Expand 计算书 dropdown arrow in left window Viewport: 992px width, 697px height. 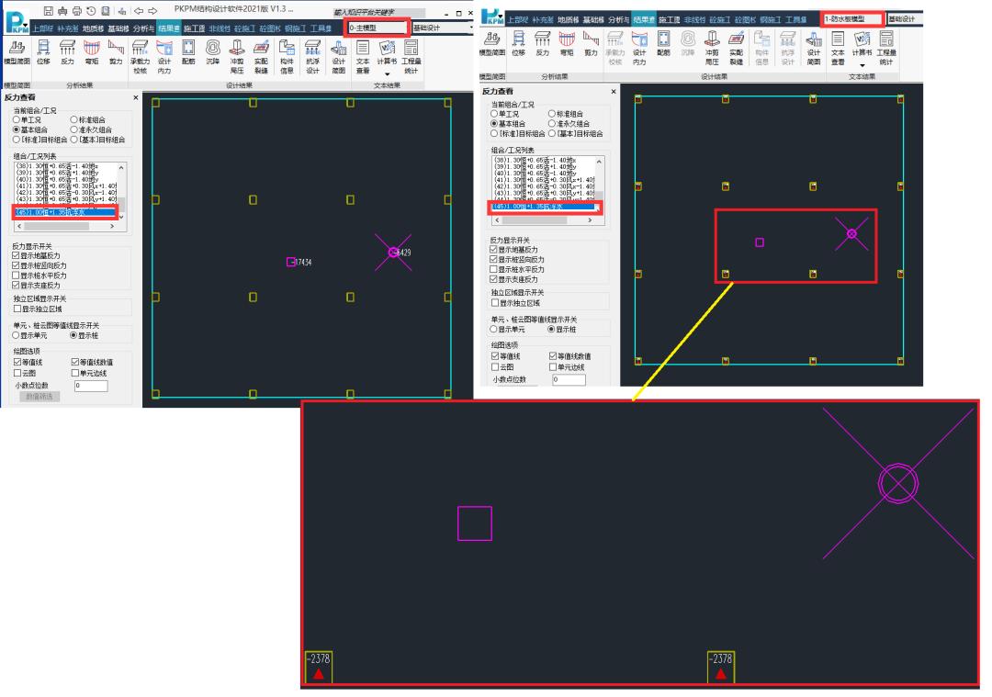pyautogui.click(x=388, y=74)
